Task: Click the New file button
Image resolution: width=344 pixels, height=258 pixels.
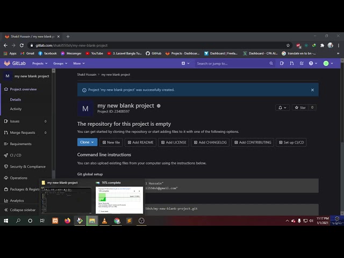Action: coord(111,142)
